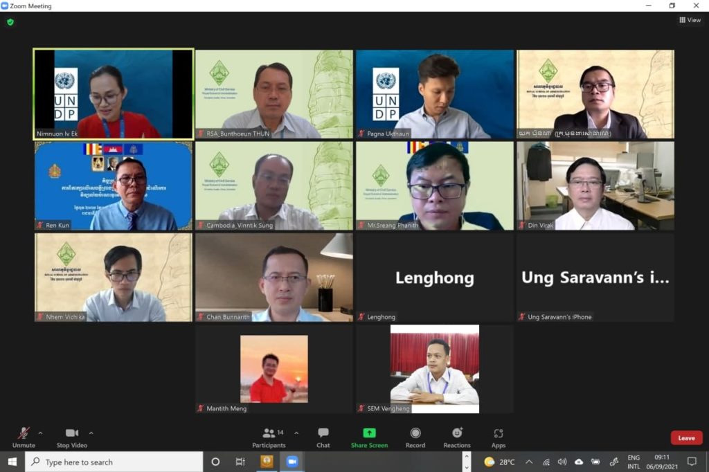Check the green encryption shield icon
Viewport: 709px width, 472px height.
pos(10,21)
